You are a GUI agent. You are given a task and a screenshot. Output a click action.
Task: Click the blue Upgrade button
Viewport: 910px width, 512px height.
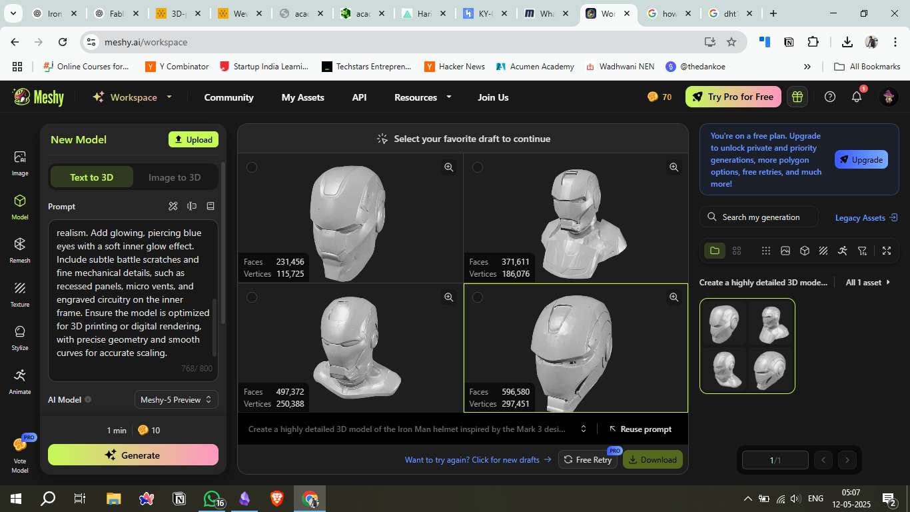pos(861,159)
